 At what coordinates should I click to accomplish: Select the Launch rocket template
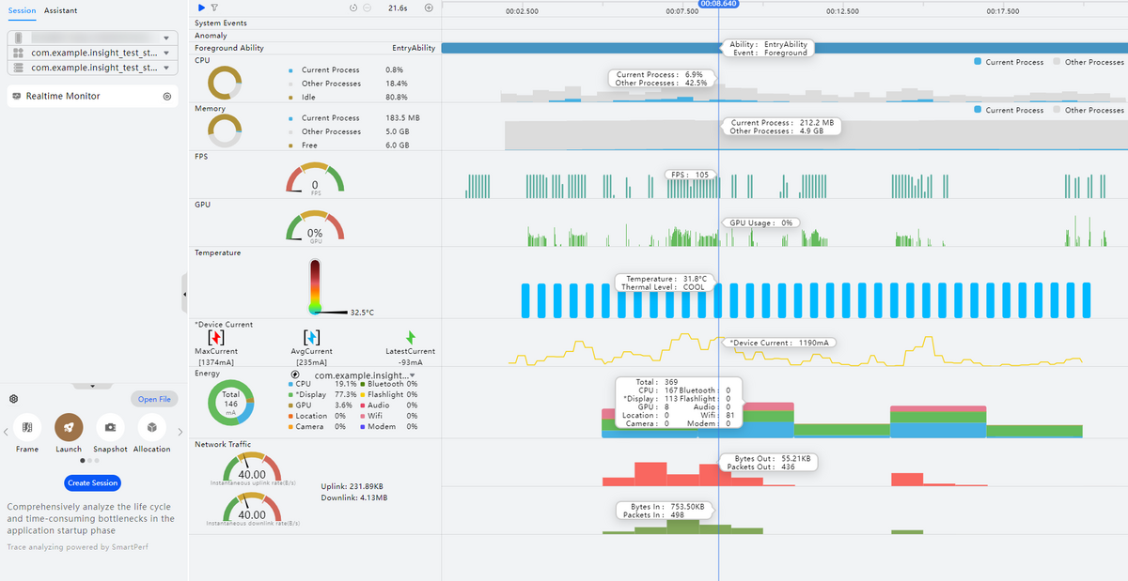(x=69, y=427)
